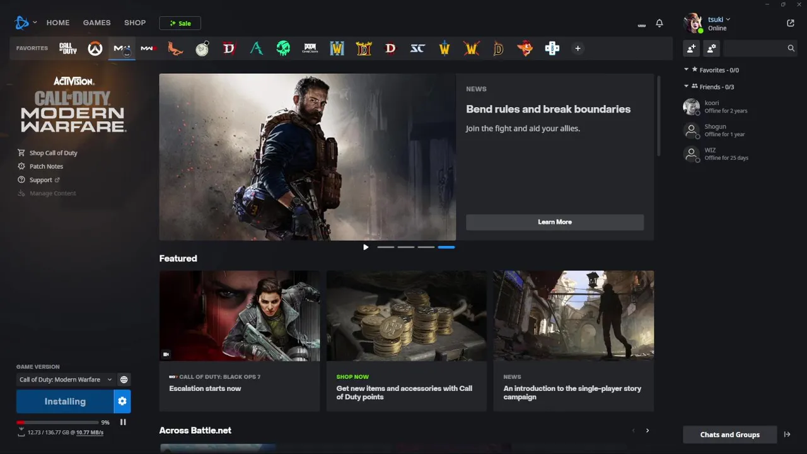Click the Battle.net logo icon
The width and height of the screenshot is (807, 454).
click(22, 23)
